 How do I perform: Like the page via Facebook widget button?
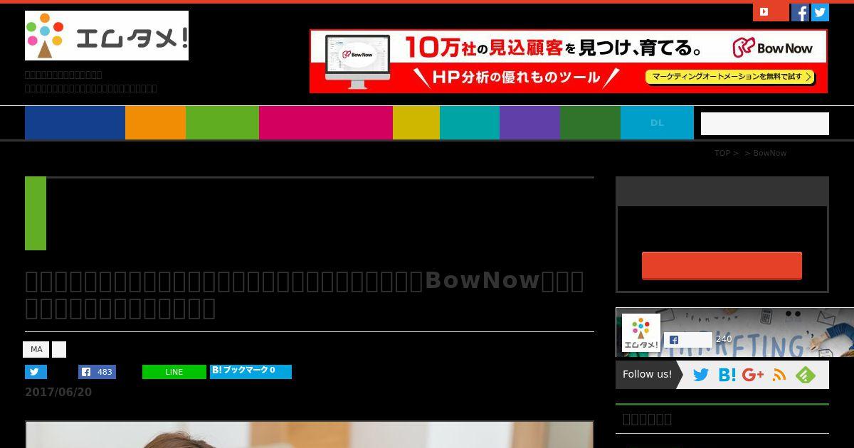coord(688,340)
